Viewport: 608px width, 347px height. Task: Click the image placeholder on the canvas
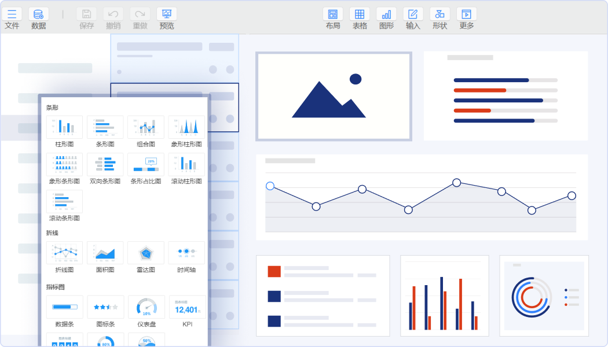334,97
